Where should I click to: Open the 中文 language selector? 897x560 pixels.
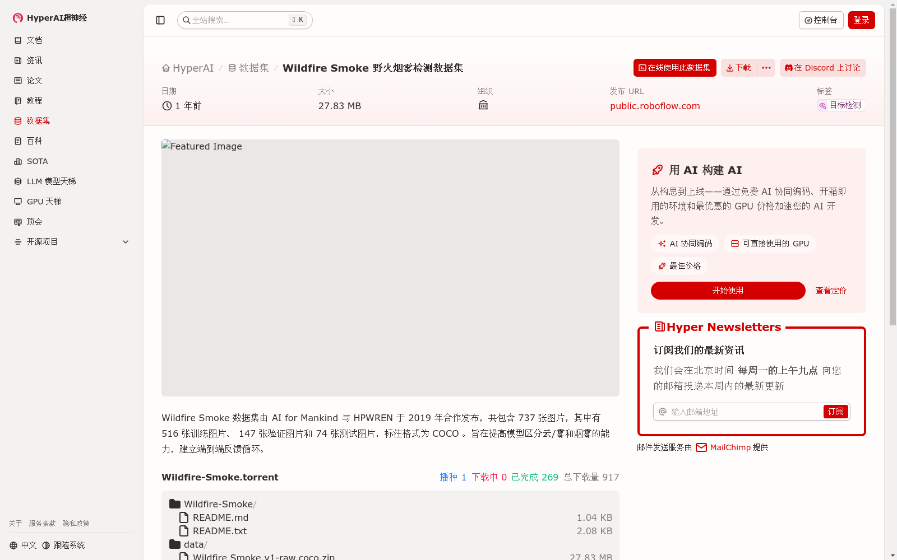[x=23, y=545]
